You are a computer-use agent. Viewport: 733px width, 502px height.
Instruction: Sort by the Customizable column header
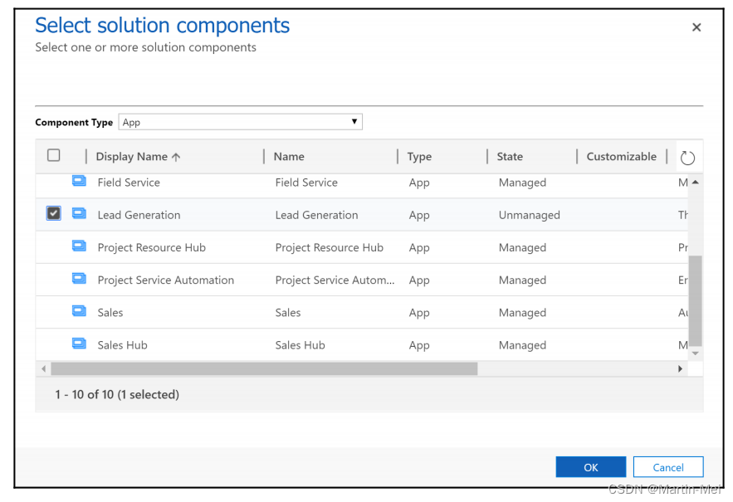click(x=621, y=157)
